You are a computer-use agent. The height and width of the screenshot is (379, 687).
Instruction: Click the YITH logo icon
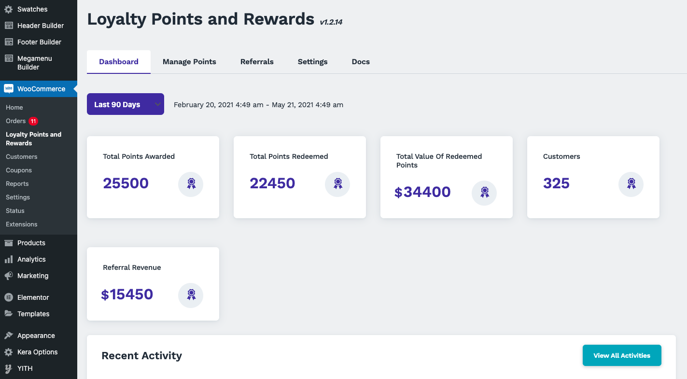[9, 368]
